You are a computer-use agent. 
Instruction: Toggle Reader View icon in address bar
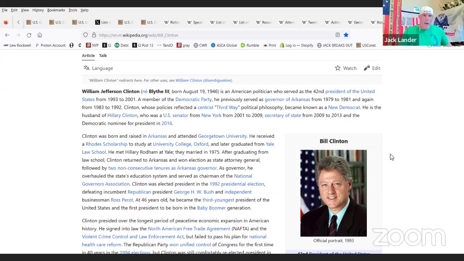337,35
